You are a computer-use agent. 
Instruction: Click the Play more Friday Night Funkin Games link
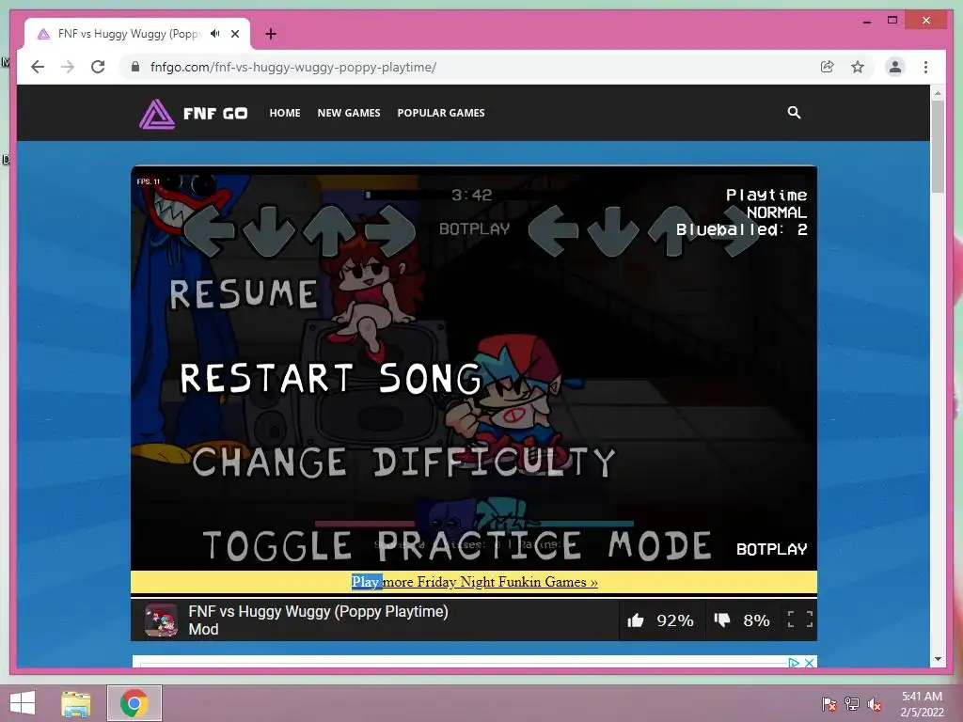[474, 582]
